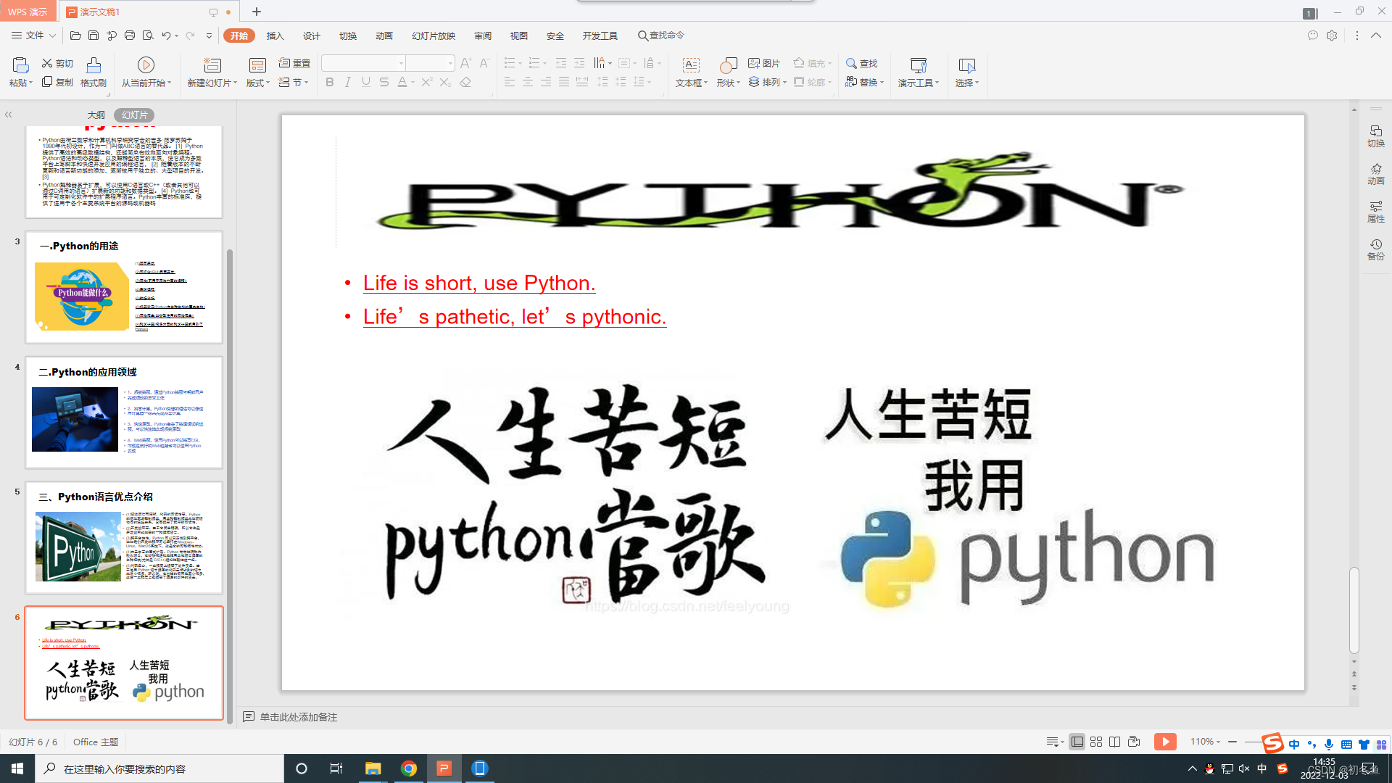Expand the font name dropdown

[401, 64]
